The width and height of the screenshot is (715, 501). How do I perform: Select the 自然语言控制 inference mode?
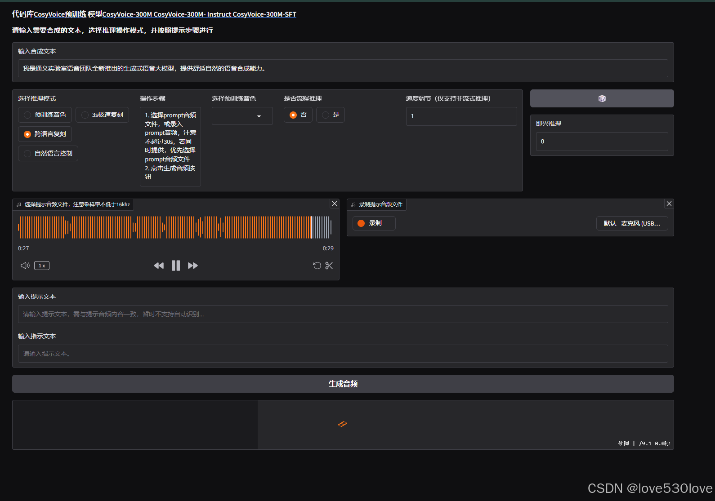point(48,154)
